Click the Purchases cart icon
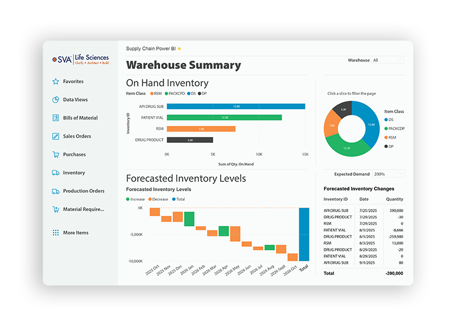 coord(56,154)
